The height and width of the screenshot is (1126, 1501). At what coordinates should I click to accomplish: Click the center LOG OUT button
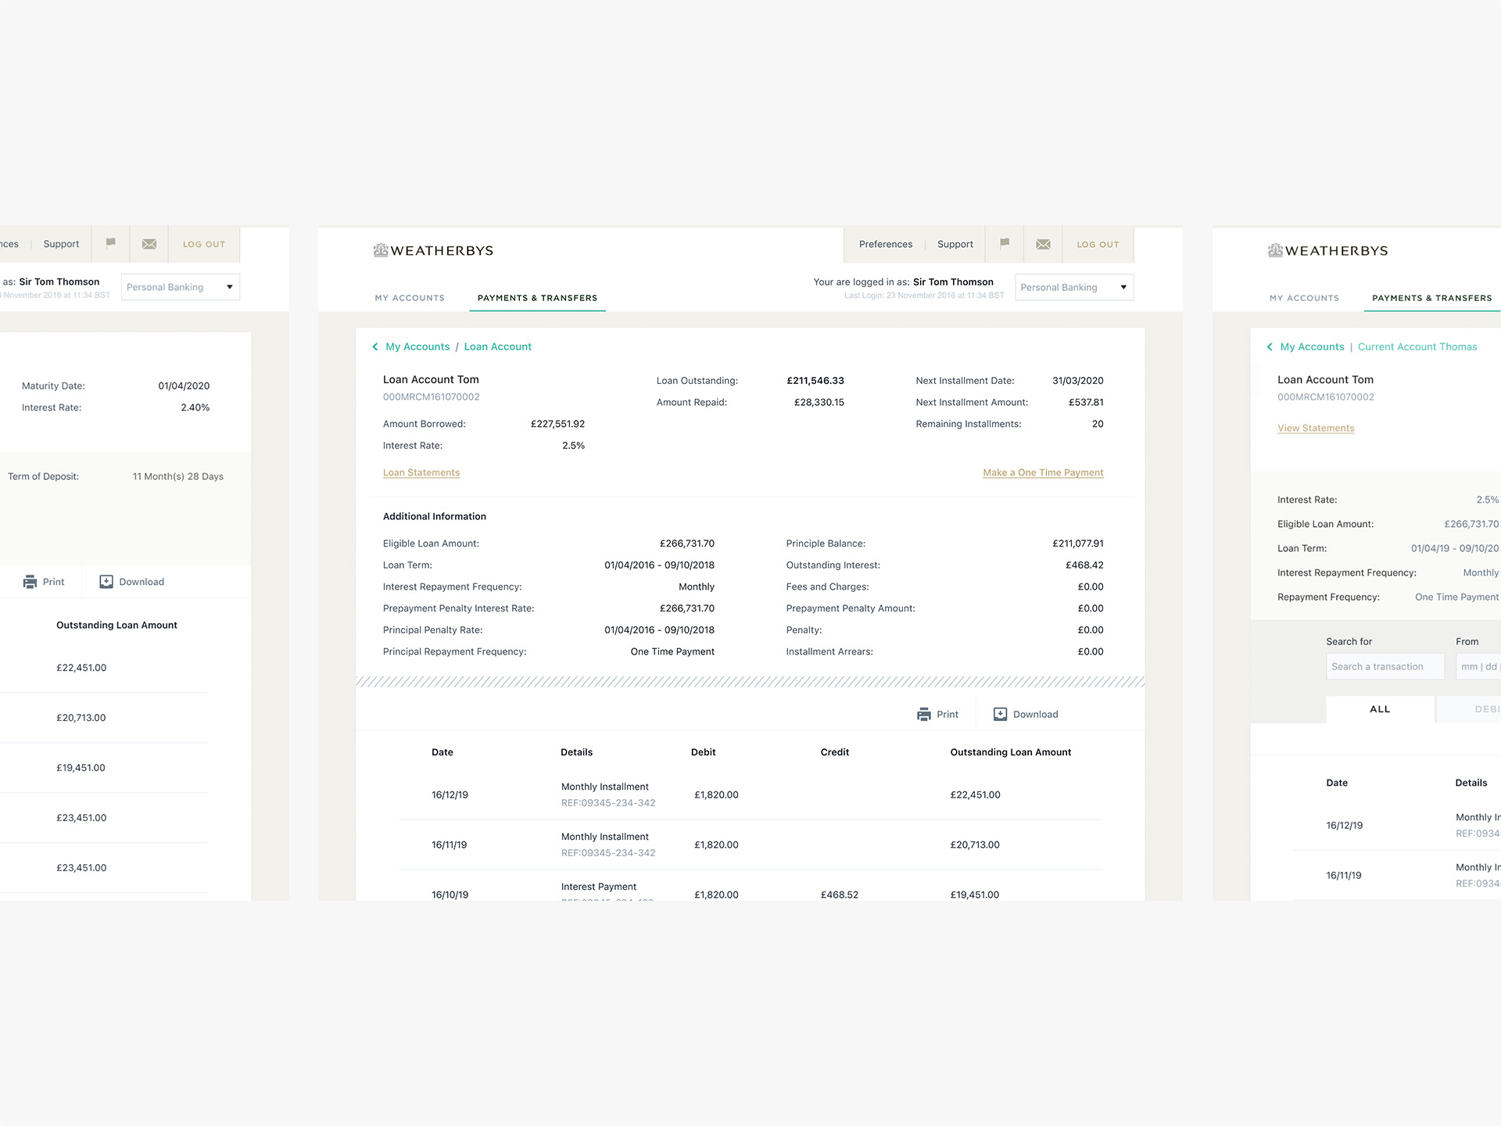(1098, 245)
